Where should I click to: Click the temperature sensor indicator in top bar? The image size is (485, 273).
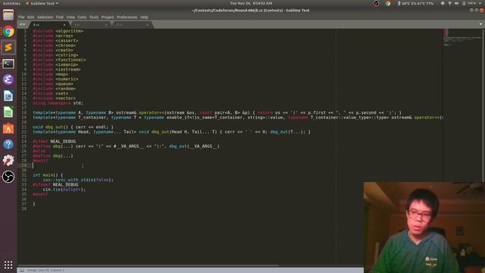[x=415, y=3]
